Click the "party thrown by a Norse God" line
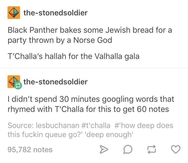188x163 pixels. pos(60,40)
